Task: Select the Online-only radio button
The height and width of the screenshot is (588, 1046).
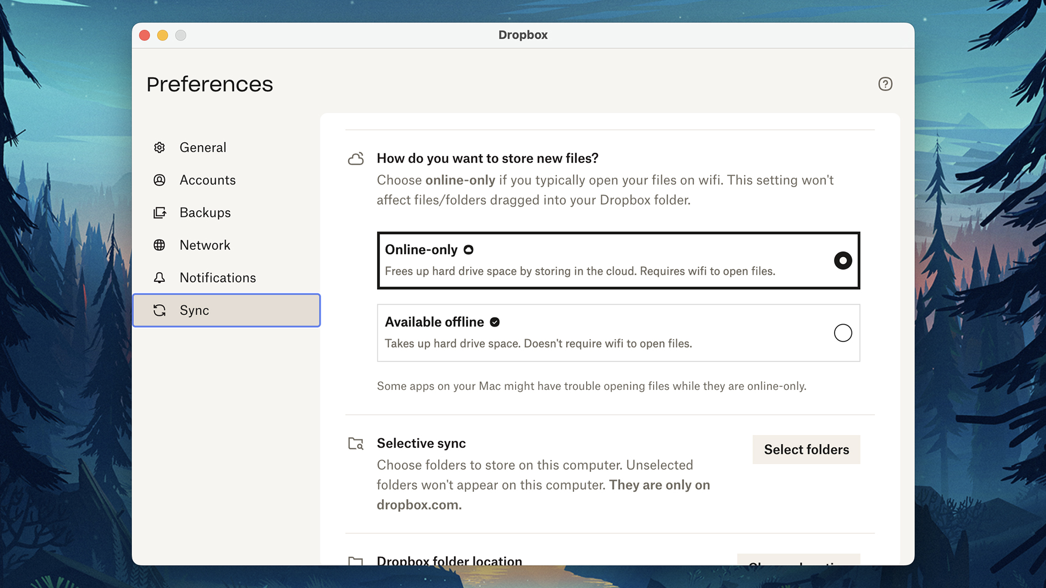Action: pos(843,260)
